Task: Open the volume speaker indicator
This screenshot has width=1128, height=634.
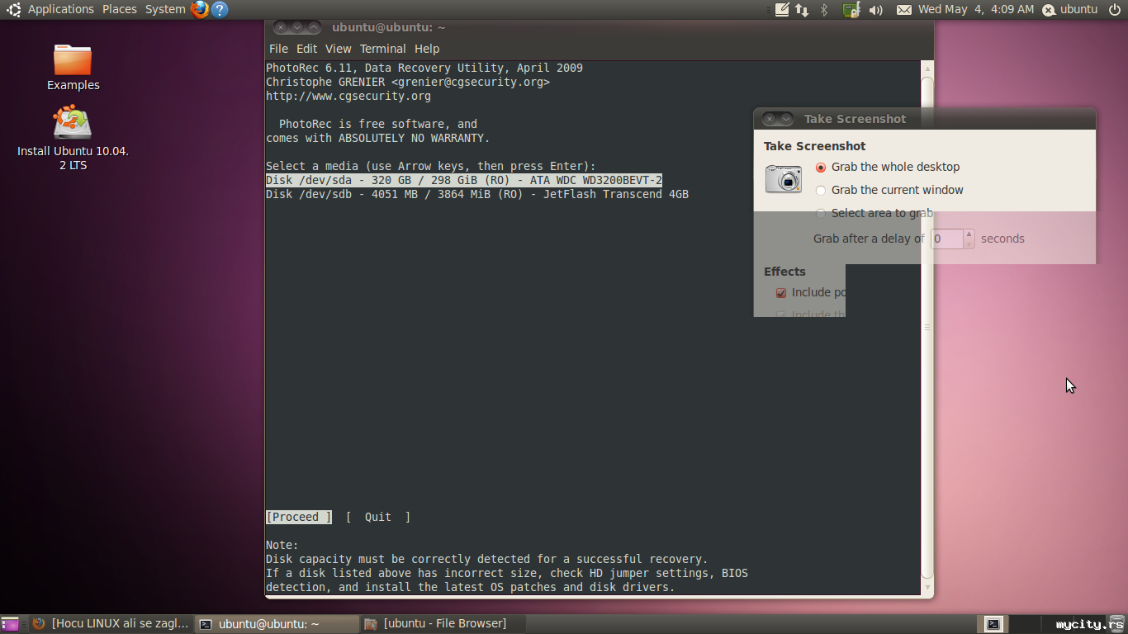Action: point(876,10)
